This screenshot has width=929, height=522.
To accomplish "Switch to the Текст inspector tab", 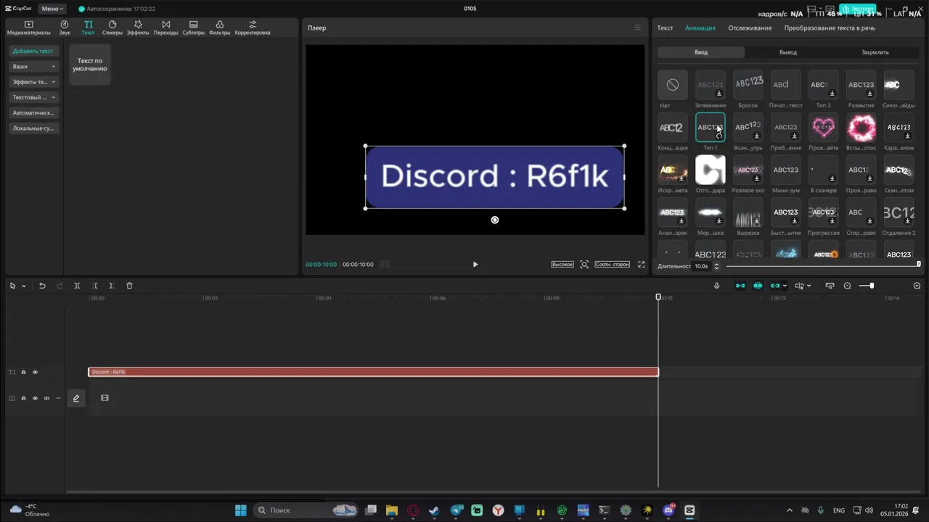I will tap(666, 28).
